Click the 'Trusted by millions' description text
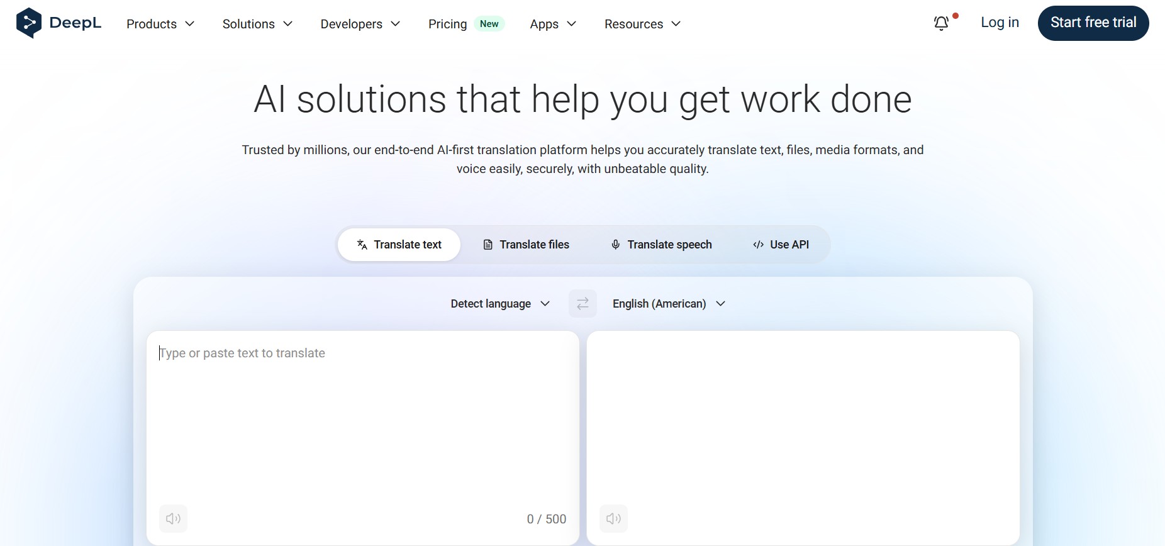The image size is (1165, 546). tap(582, 159)
